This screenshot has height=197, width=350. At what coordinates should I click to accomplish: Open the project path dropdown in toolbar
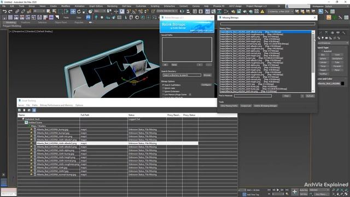281,11
